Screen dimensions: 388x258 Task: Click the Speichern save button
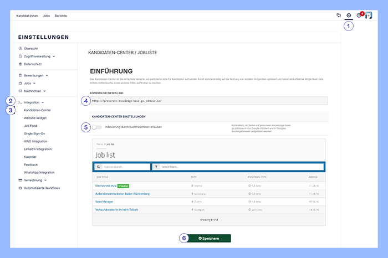(208, 239)
